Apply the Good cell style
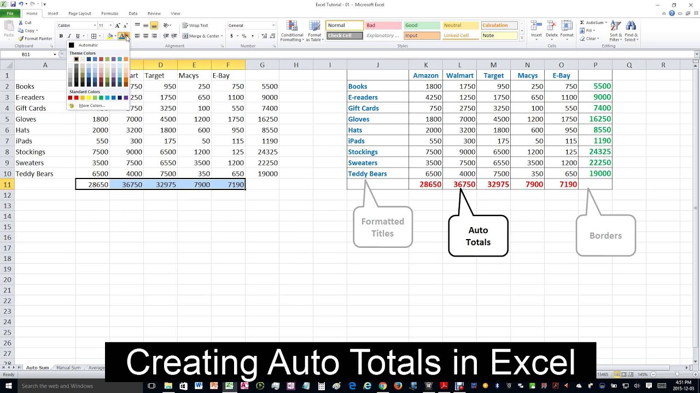 pos(422,25)
